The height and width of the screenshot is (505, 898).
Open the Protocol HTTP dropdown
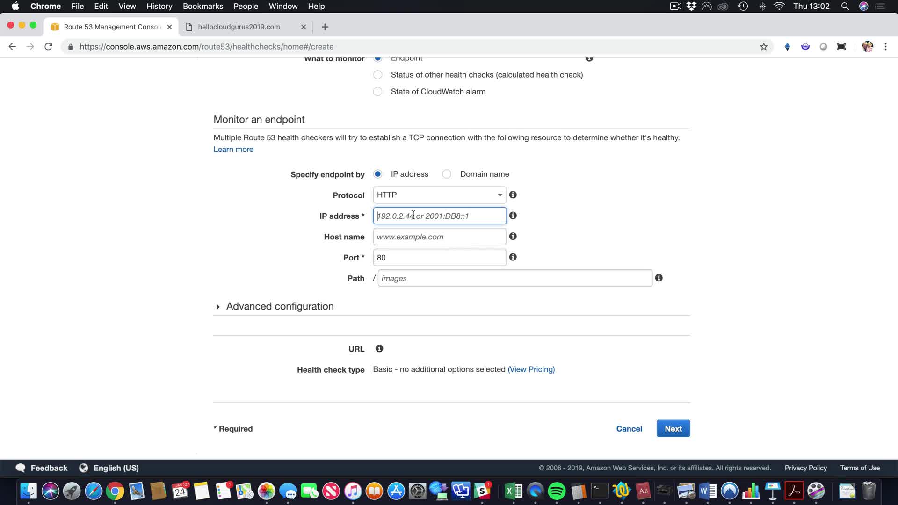click(439, 195)
